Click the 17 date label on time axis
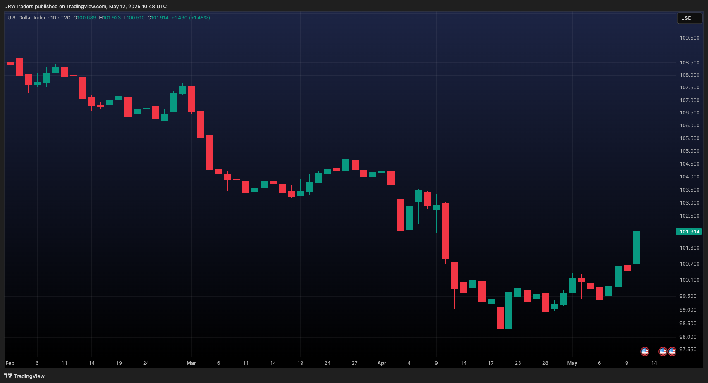 coord(490,363)
